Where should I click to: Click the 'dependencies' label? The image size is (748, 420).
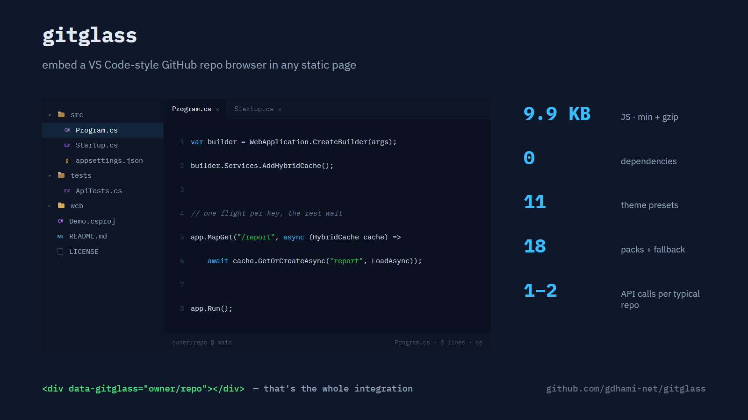pyautogui.click(x=648, y=161)
